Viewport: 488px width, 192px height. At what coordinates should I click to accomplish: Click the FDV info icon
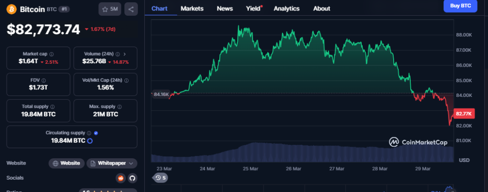(44, 81)
